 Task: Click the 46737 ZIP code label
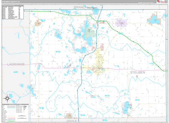pyautogui.click(x=121, y=33)
